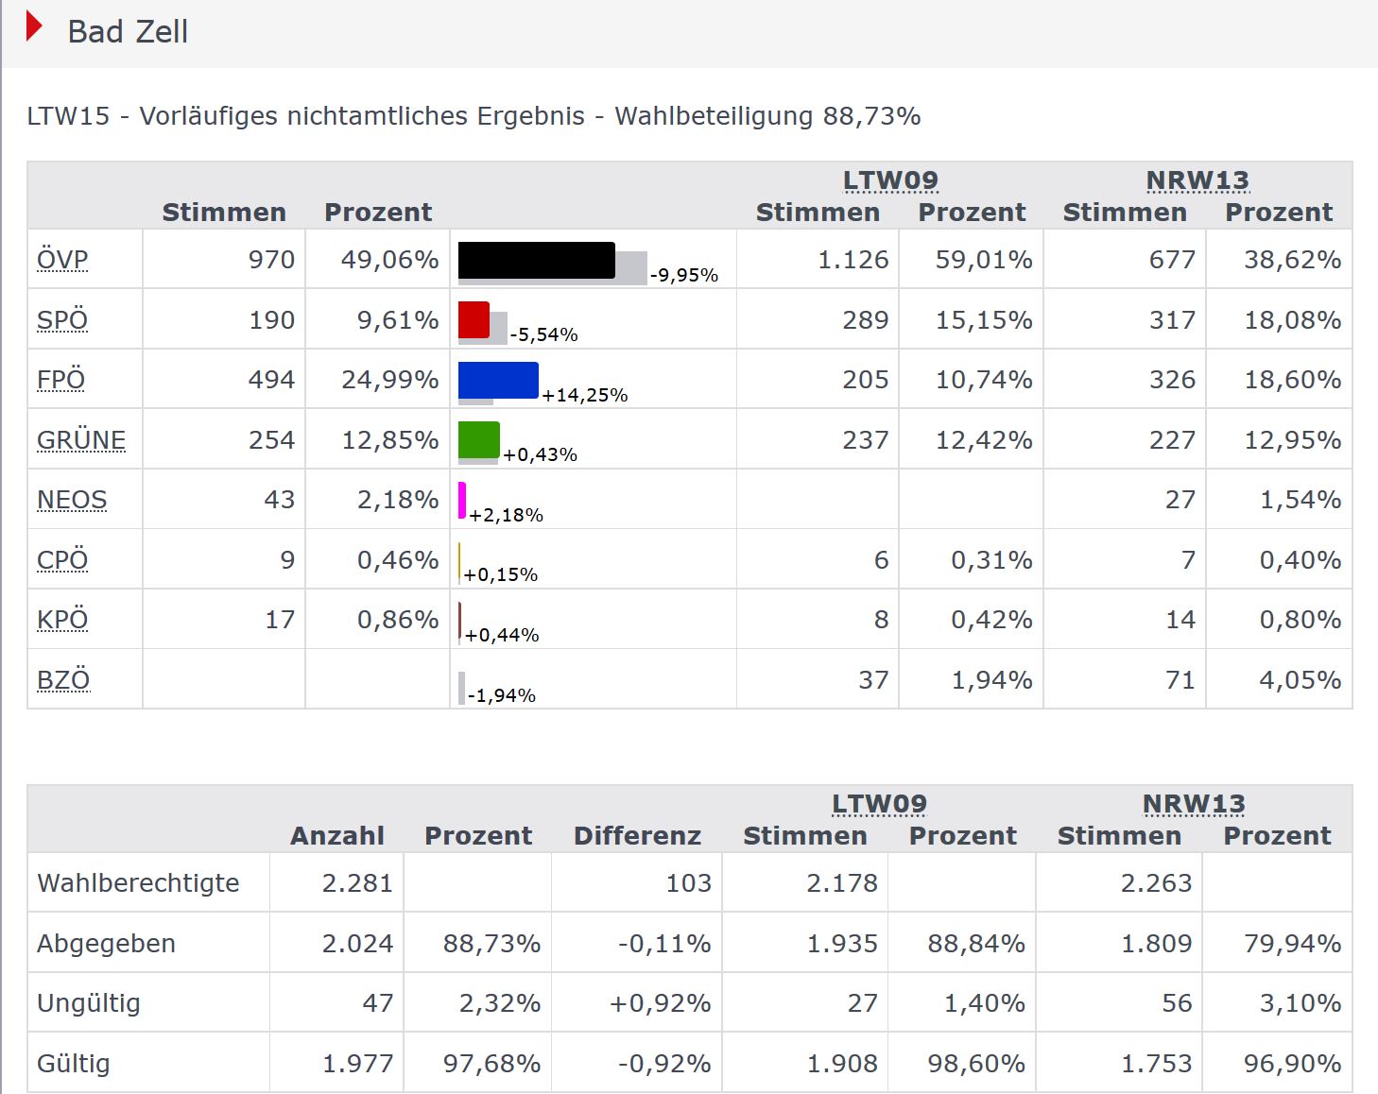Click the black ÖVP result bar

536,261
